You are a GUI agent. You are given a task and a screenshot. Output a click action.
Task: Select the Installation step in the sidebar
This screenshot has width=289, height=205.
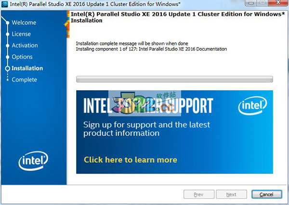coord(27,68)
